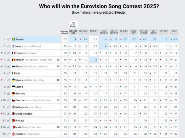Play the Belgium Red Sebastian video icon
Screen dimensions: 185x138
coord(58,60)
